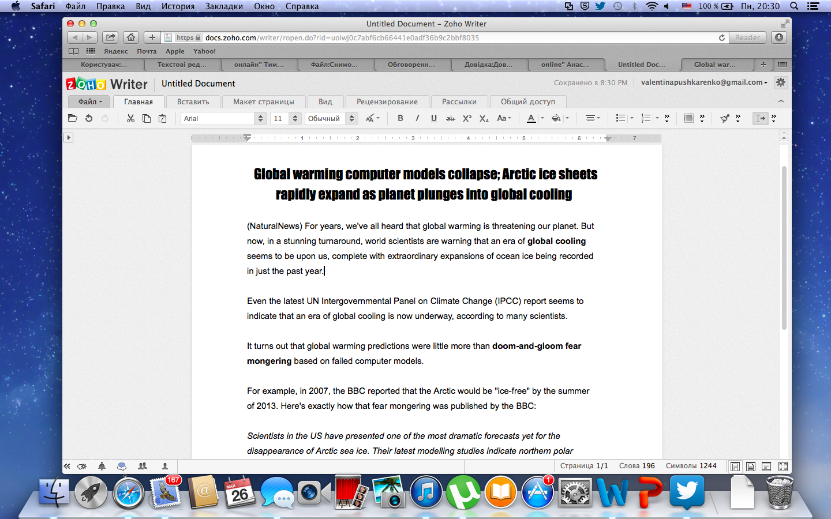
Task: Open the Рассылки tab
Action: [459, 101]
